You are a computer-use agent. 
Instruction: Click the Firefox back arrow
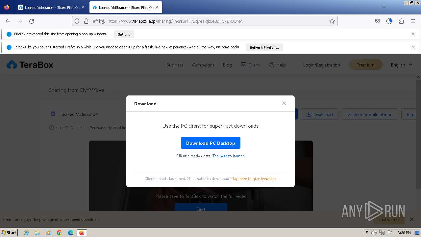pos(8,21)
